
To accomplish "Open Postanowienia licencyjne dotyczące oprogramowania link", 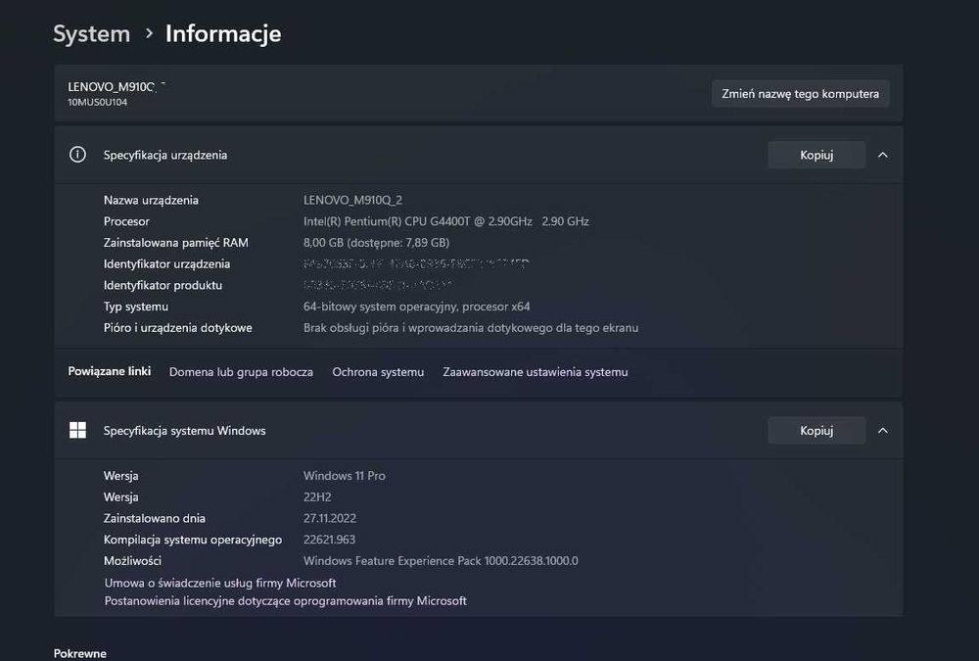I will point(285,601).
